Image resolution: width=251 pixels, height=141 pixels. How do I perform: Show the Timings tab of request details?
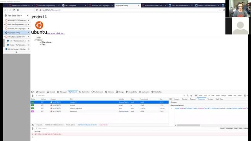coord(210,99)
